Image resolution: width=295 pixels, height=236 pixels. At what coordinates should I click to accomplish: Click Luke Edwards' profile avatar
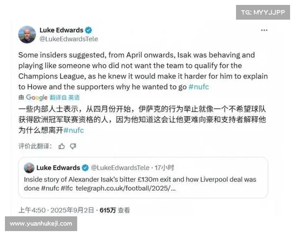coord(27,34)
